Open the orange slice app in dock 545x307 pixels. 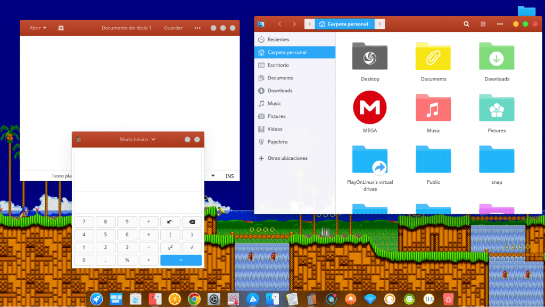(175, 299)
